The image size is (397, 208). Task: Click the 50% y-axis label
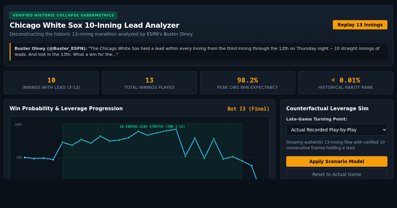19,158
